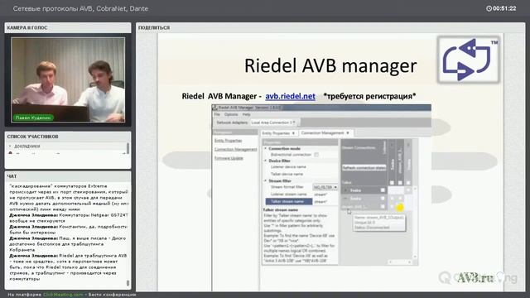
Task: Open Firmware Update in the navigation sidebar
Action: pyautogui.click(x=229, y=158)
